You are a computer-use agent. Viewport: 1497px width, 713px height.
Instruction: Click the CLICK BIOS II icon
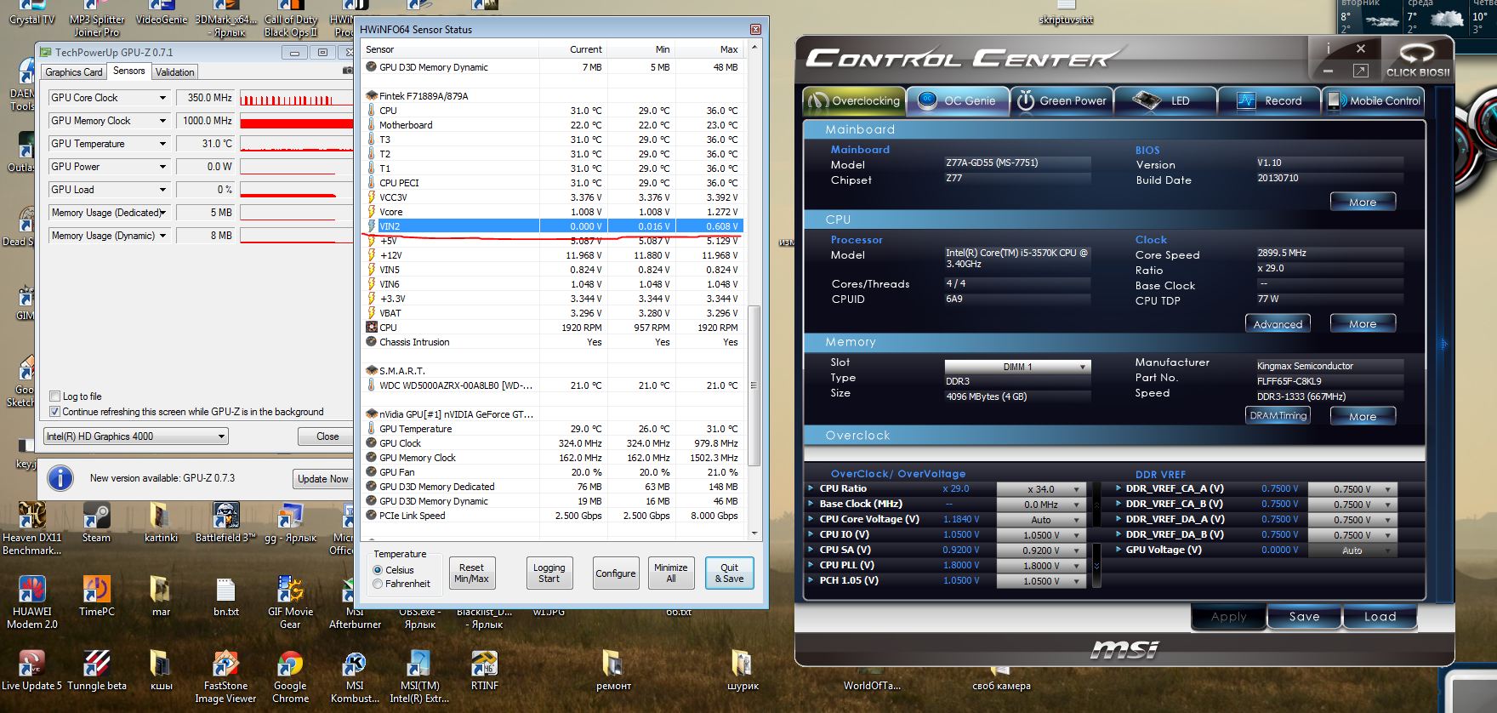pyautogui.click(x=1417, y=60)
